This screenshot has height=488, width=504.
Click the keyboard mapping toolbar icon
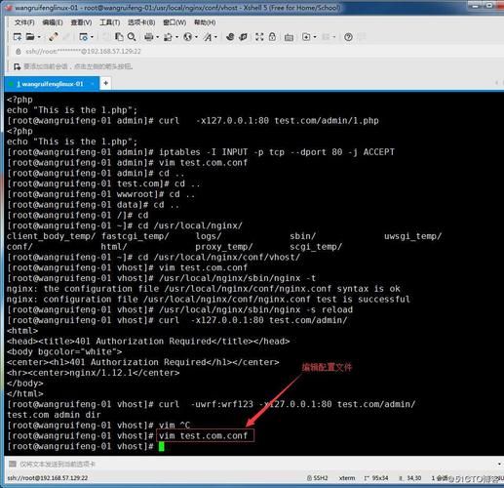point(289,37)
